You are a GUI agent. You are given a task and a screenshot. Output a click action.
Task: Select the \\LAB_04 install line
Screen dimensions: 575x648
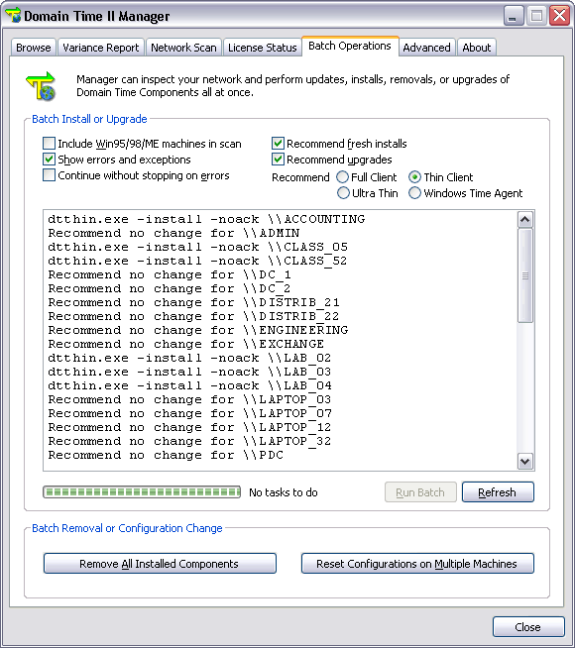click(x=189, y=385)
